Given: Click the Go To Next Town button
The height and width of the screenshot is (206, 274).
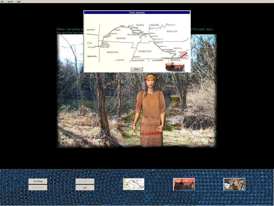Looking at the screenshot, I should [85, 181].
